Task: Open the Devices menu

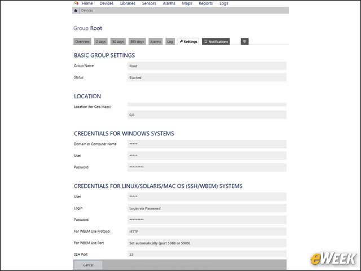Action: coord(107,3)
